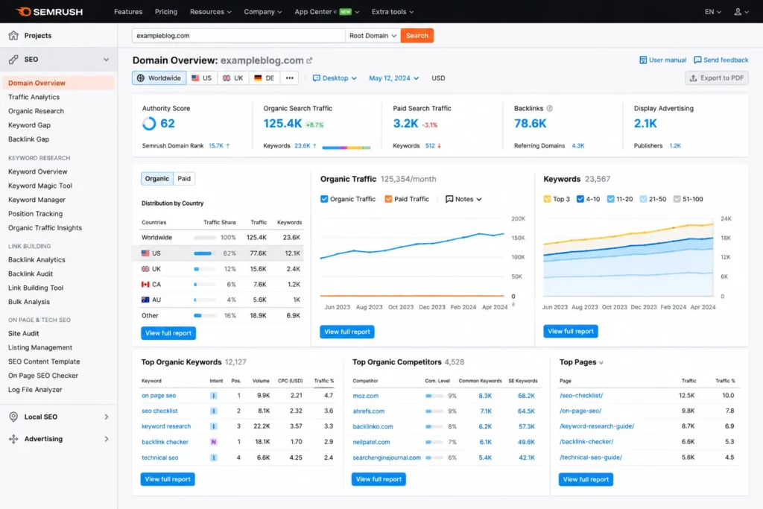The width and height of the screenshot is (763, 509).
Task: Click intent N icon for backlink checker
Action: [213, 442]
